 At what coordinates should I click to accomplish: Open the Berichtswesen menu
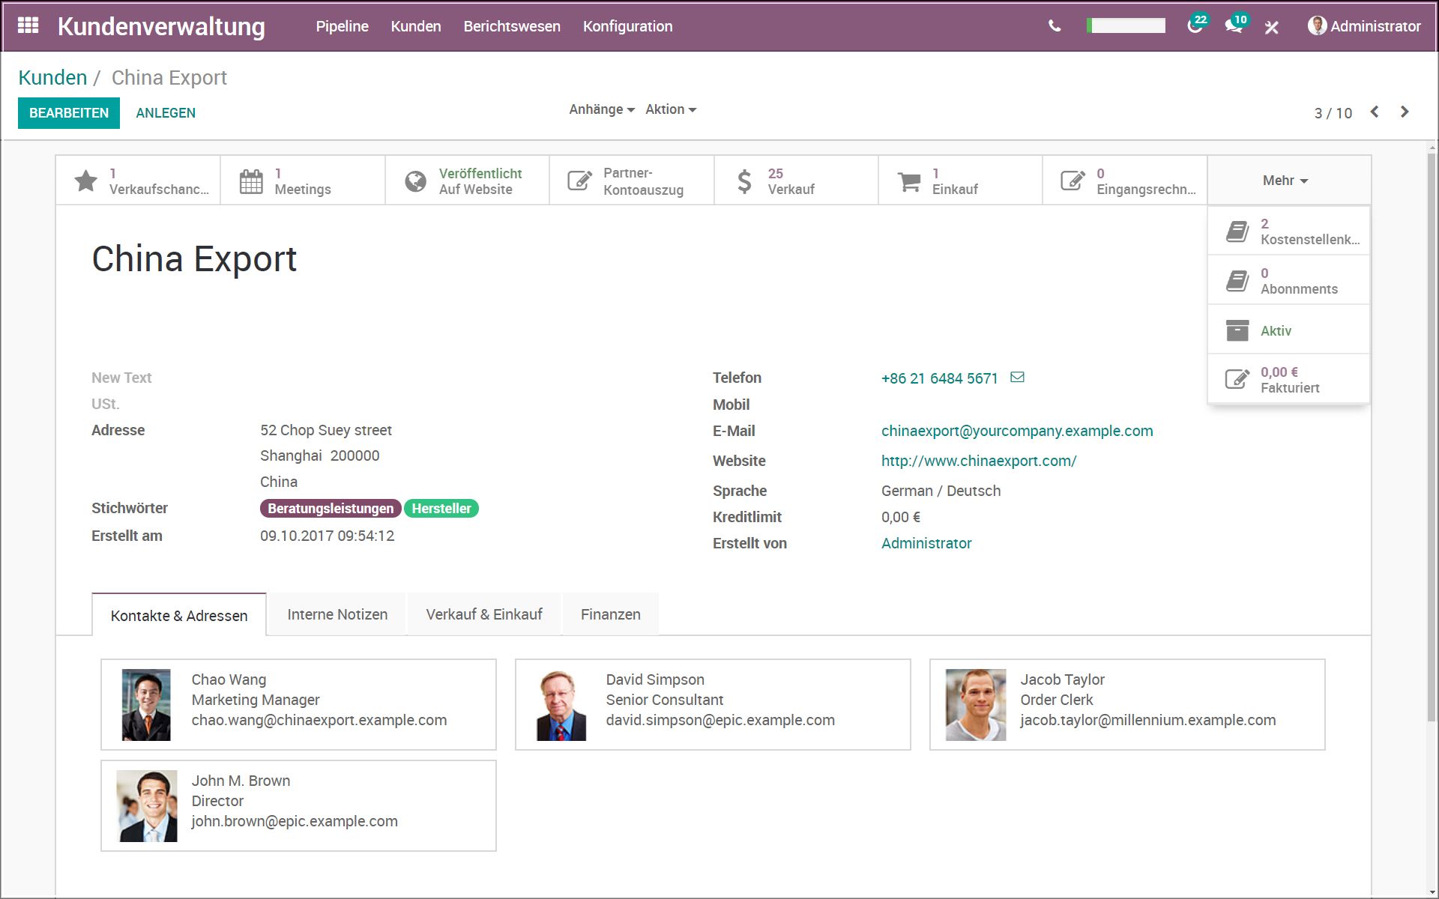(511, 26)
